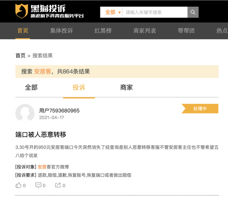Viewport: 228px width, 202px height.
Task: Click complaint target 安居客官方微博
Action: point(53,167)
